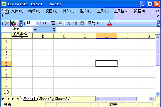The height and width of the screenshot is (107, 161).
Task: Click decrease decimal places icon
Action: 82,23
